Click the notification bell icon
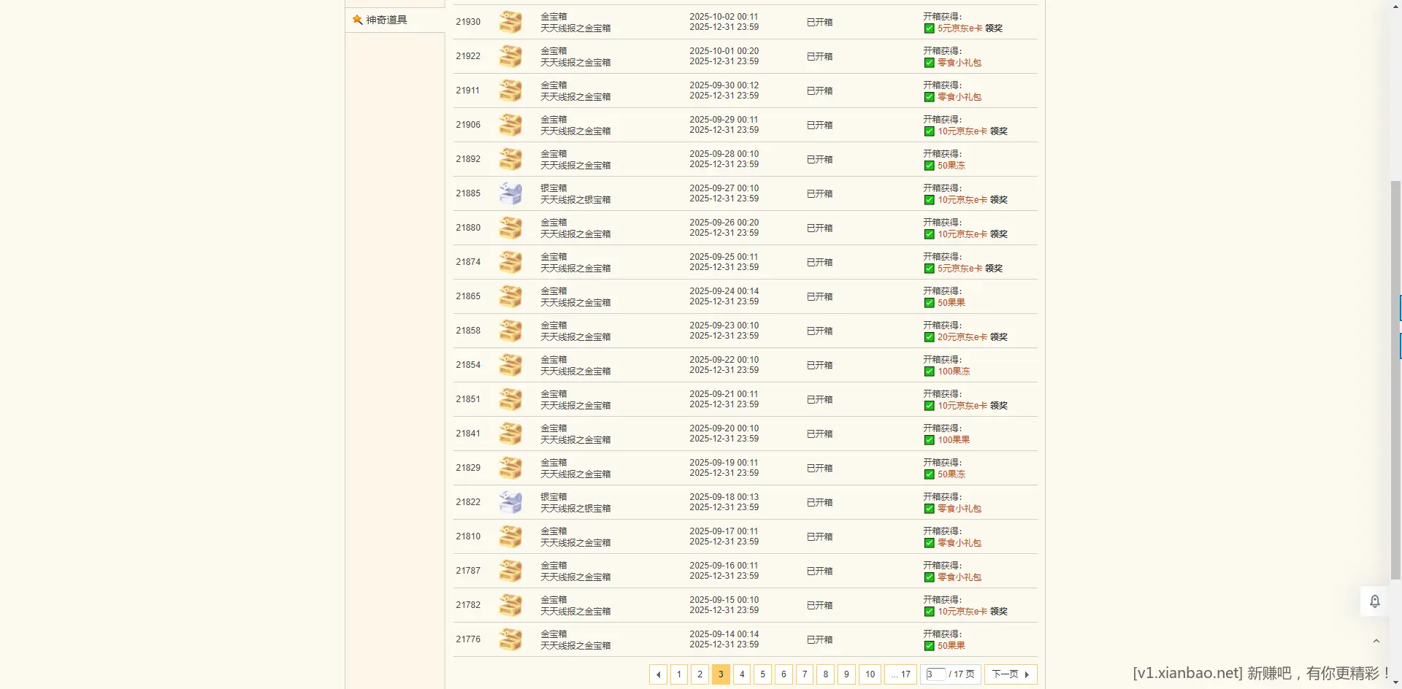 click(x=1374, y=601)
